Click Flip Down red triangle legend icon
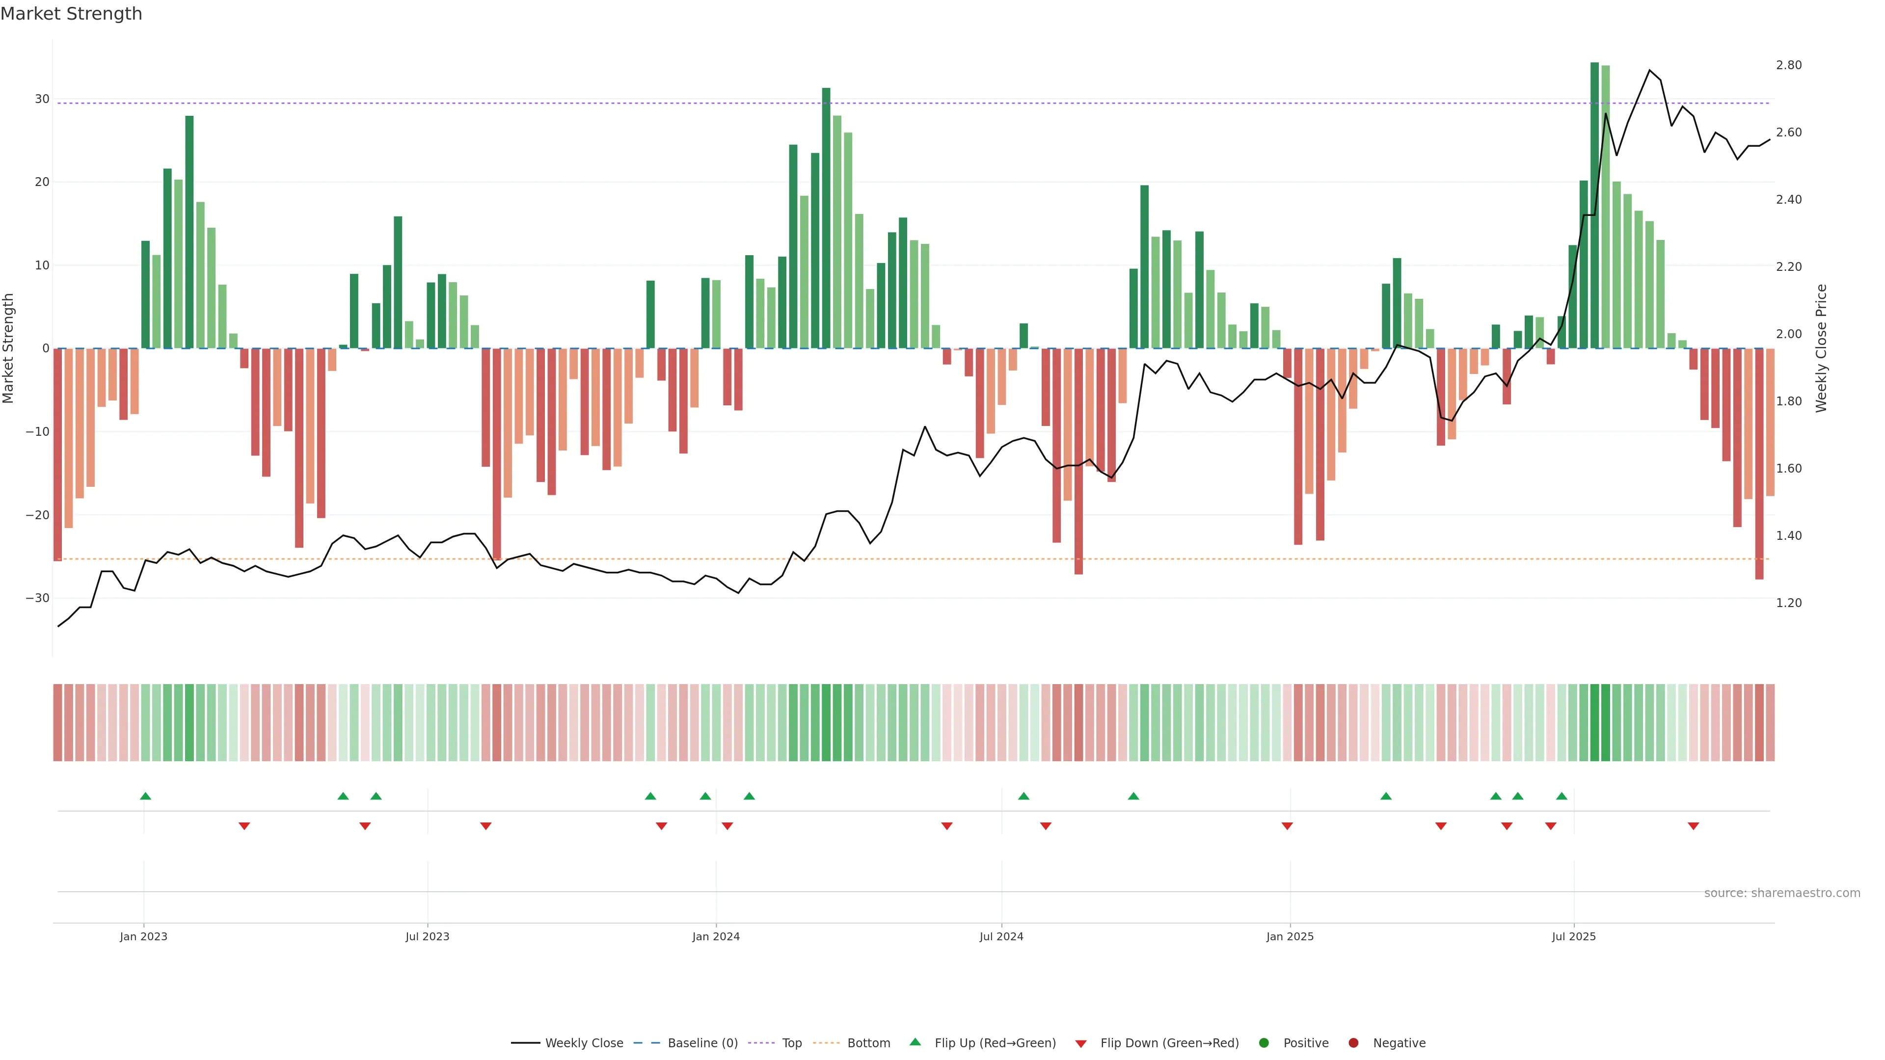The height and width of the screenshot is (1060, 1885). (1081, 1044)
